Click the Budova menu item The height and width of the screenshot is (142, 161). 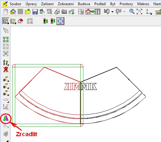click(x=84, y=4)
